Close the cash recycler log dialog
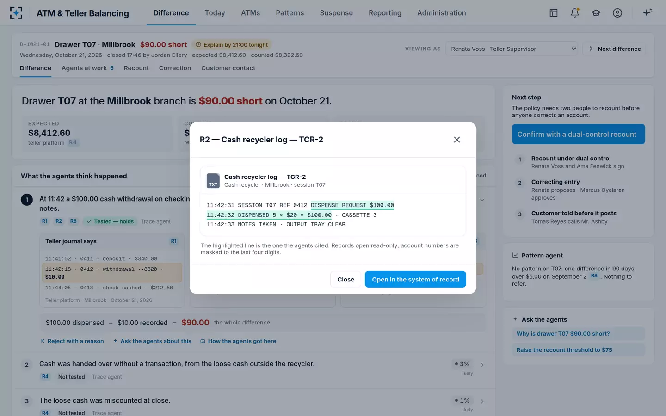Image resolution: width=666 pixels, height=416 pixels. click(456, 140)
